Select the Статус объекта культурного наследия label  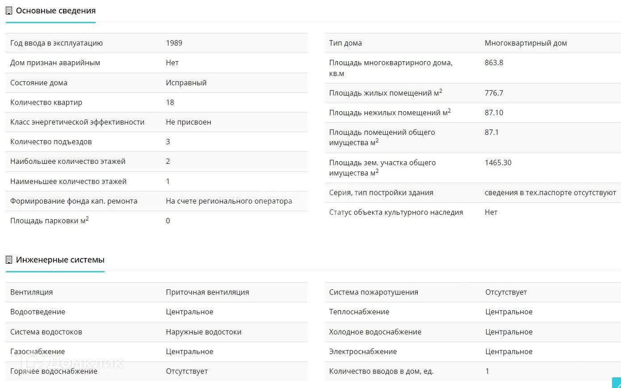coord(396,213)
